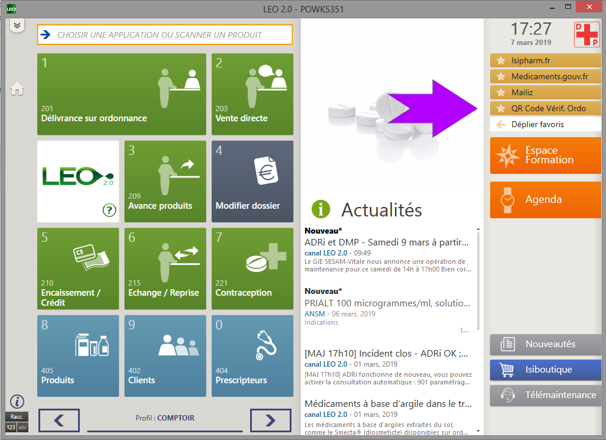Viewport: 606px width, 440px height.
Task: Open Encaissement / Crédit tile
Action: click(x=78, y=268)
